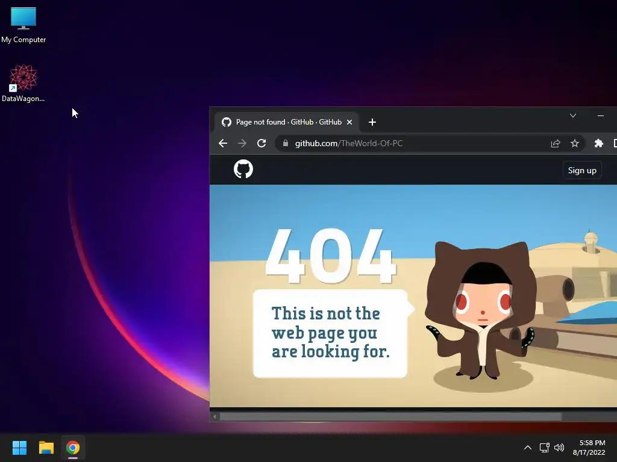The height and width of the screenshot is (462, 617).
Task: Click the Chrome forward arrow button
Action: coord(242,143)
